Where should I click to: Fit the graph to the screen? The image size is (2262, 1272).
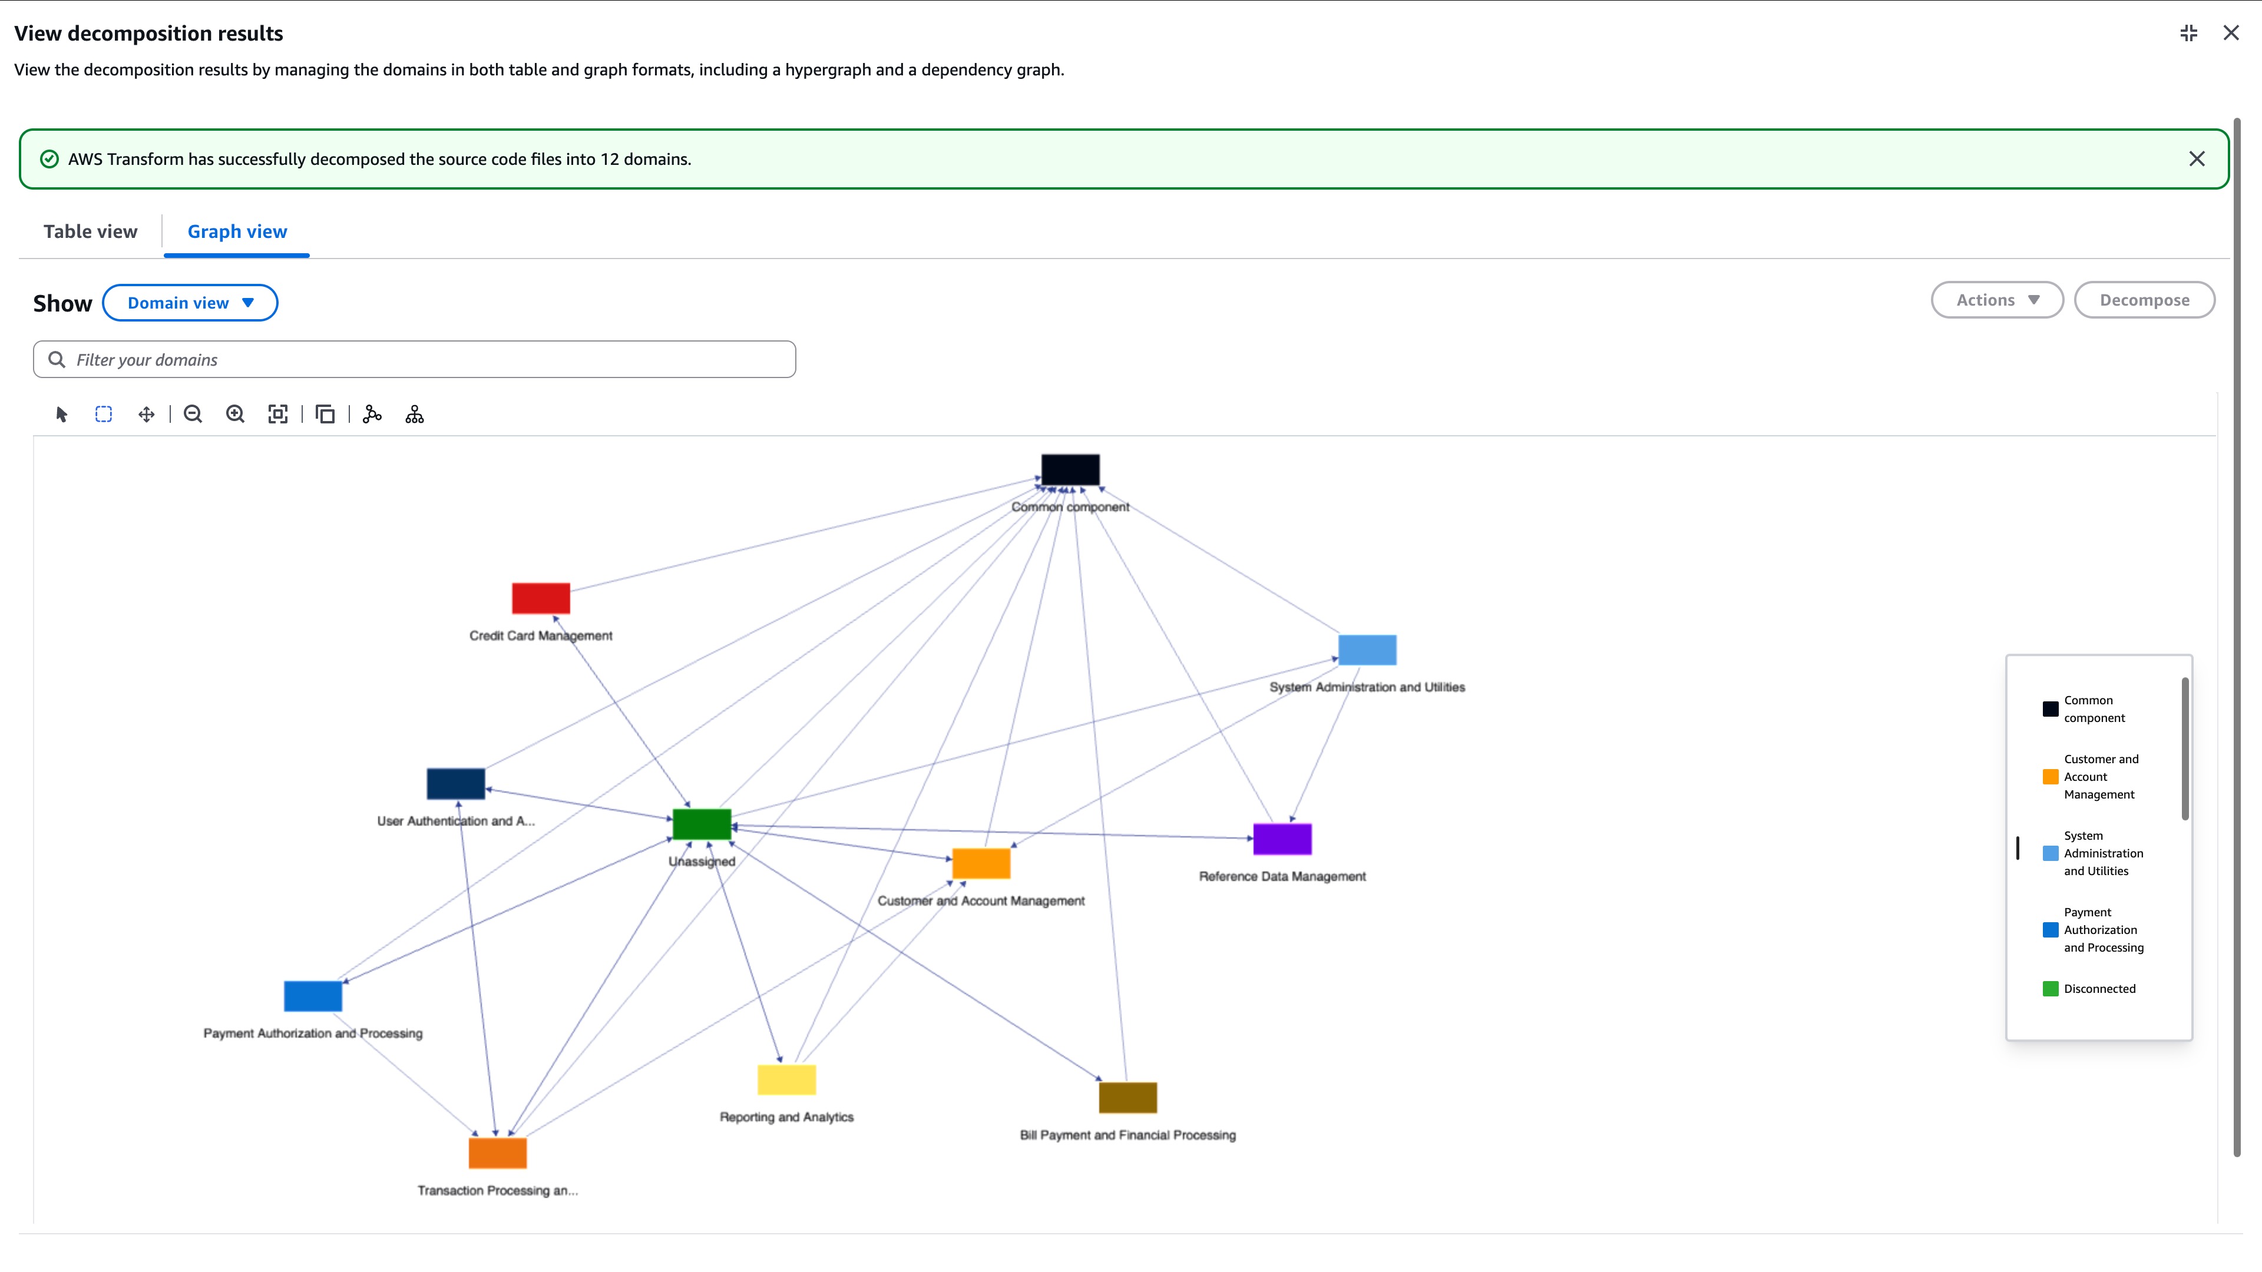click(x=279, y=413)
